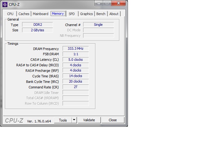Click the CPU-Z app icon in title bar

coord(5,5)
